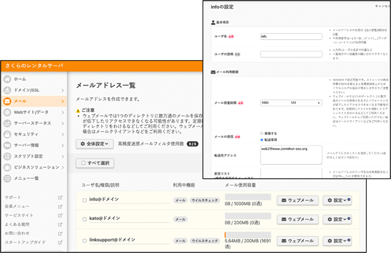This screenshot has height=253, width=391.
Task: Open the ドメイン/SSL menu item
Action: click(34, 90)
